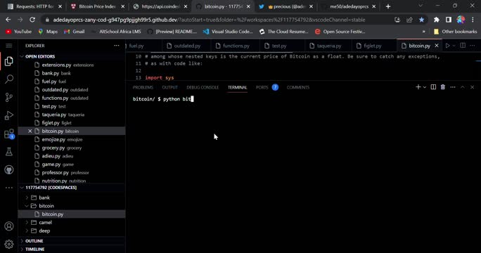Viewport: 481px width, 253px height.
Task: Go back in browser history
Action: point(8,20)
